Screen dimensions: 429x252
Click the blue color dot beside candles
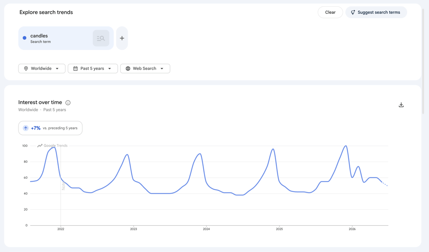pos(25,38)
